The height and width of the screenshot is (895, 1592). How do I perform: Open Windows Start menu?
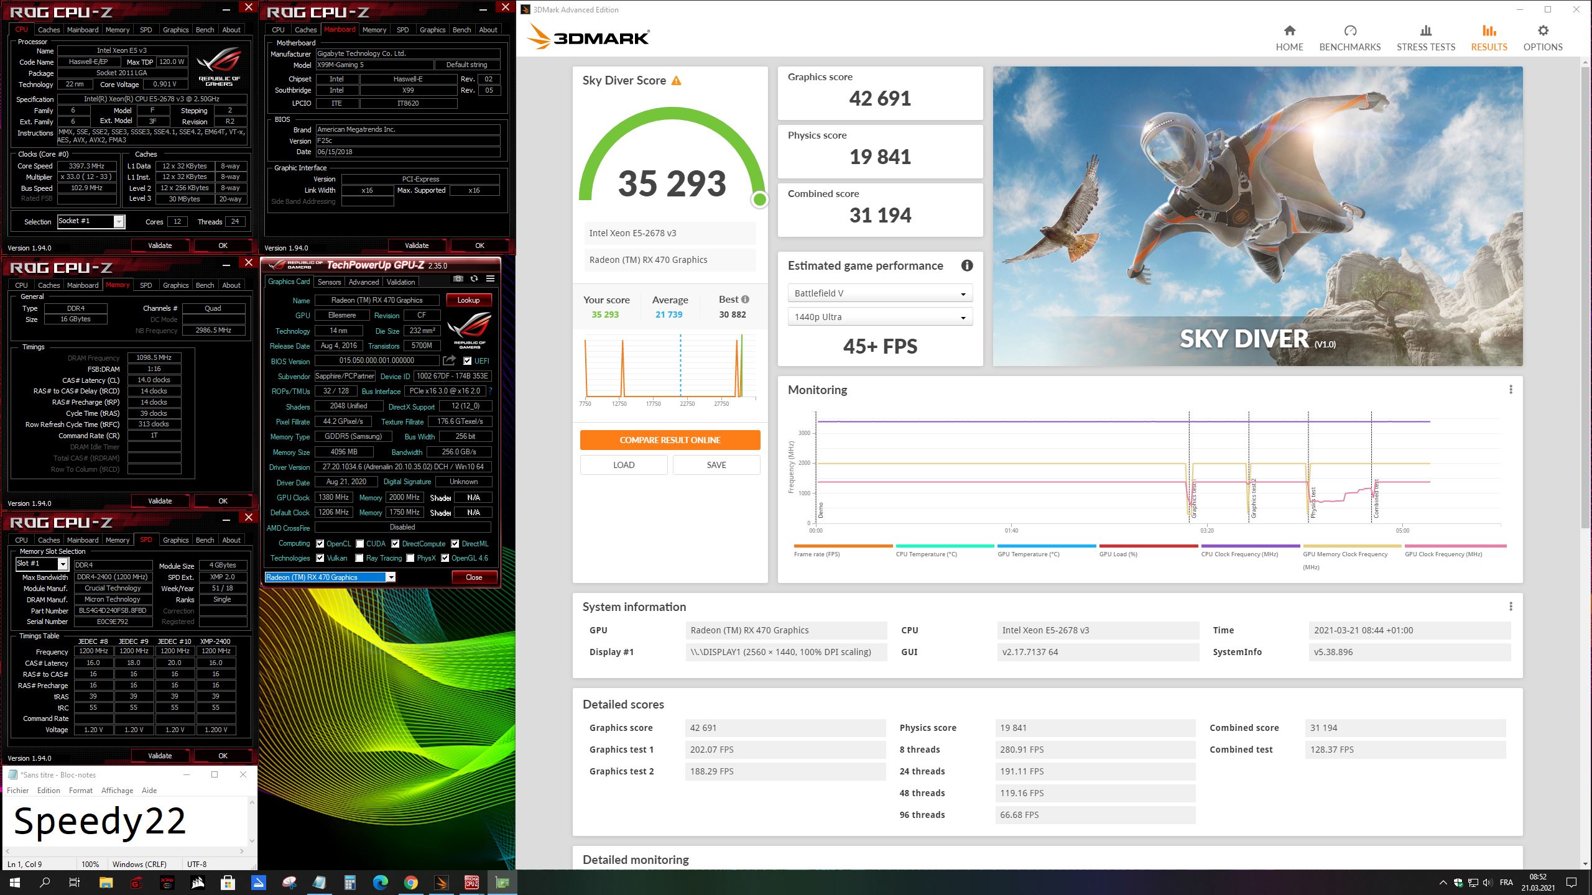(15, 882)
